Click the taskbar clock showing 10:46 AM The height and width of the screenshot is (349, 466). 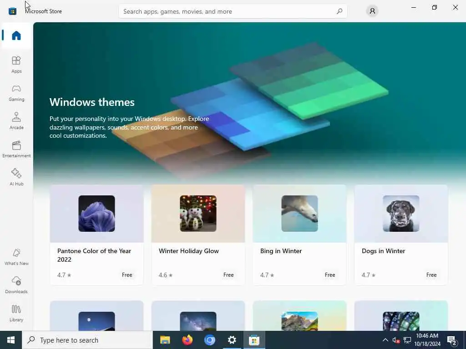point(427,340)
